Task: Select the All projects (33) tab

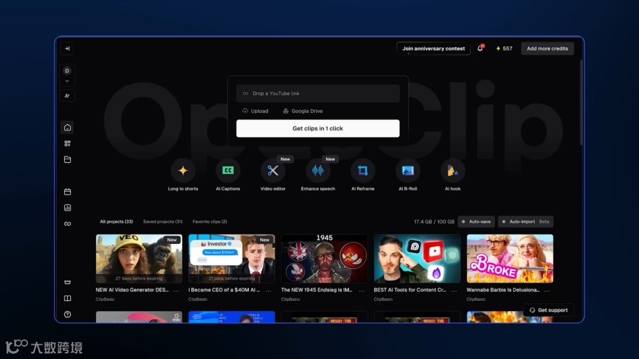Action: (117, 221)
